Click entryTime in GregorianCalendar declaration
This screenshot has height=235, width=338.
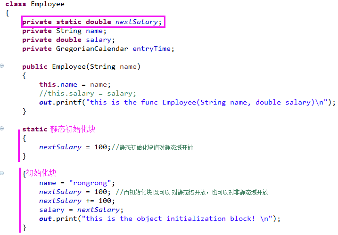click(151, 49)
